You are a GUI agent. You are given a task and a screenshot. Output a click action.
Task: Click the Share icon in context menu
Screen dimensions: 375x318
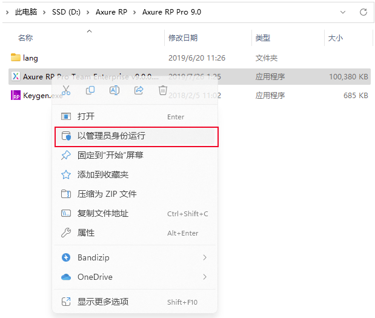pos(139,90)
